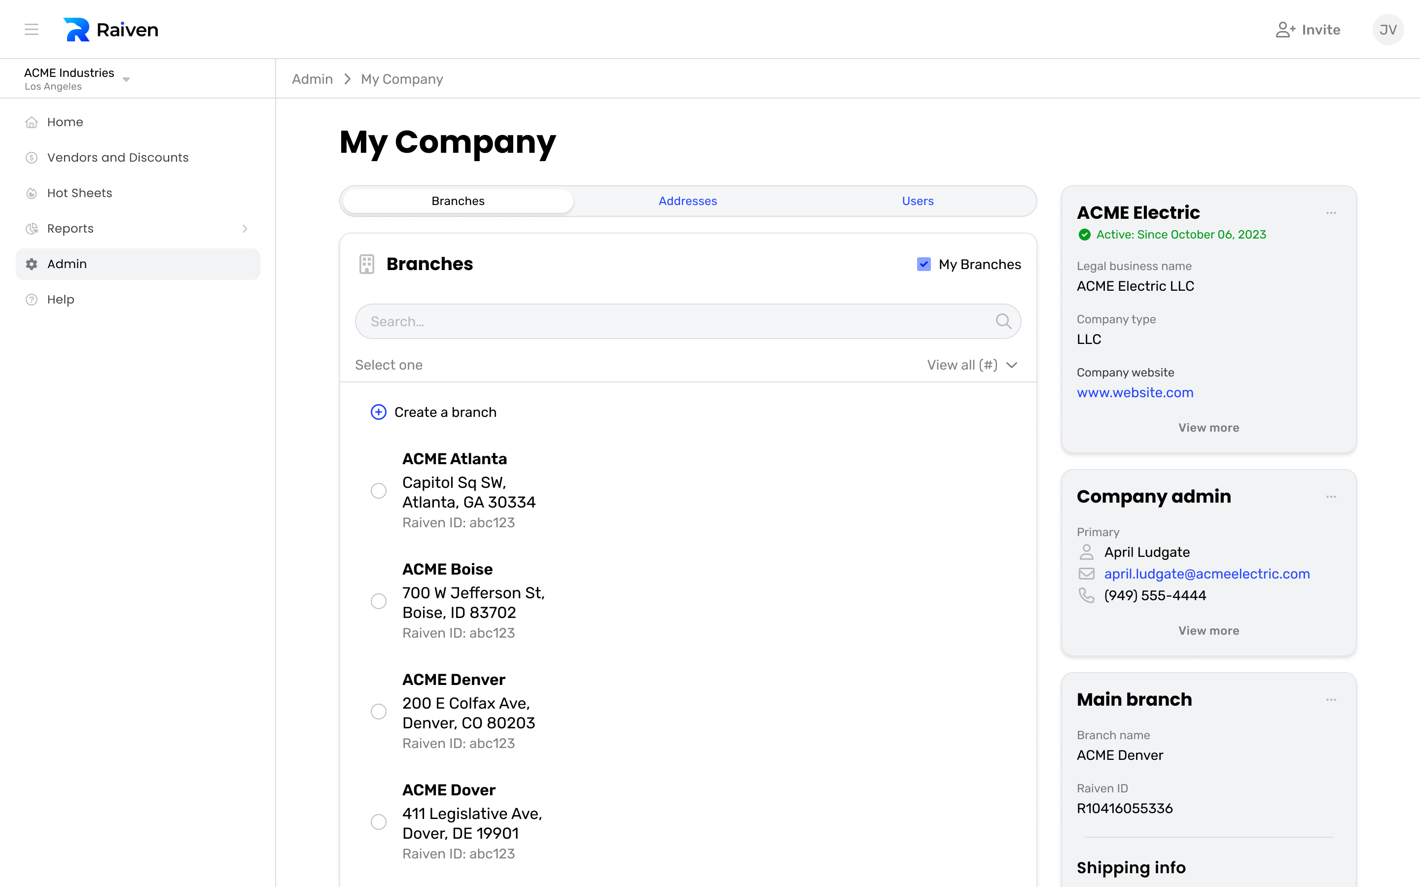The image size is (1420, 887).
Task: Open Vendors and Discounts in the sidebar
Action: tap(138, 158)
